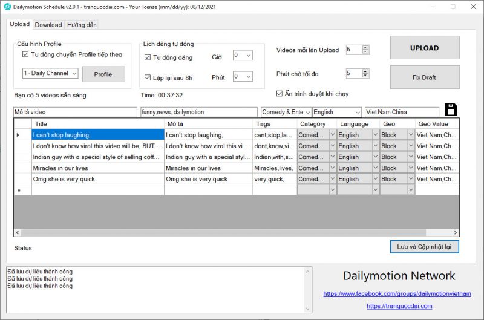This screenshot has width=484, height=320.
Task: Open the Comedy & Ente category dropdown above table
Action: click(286, 112)
